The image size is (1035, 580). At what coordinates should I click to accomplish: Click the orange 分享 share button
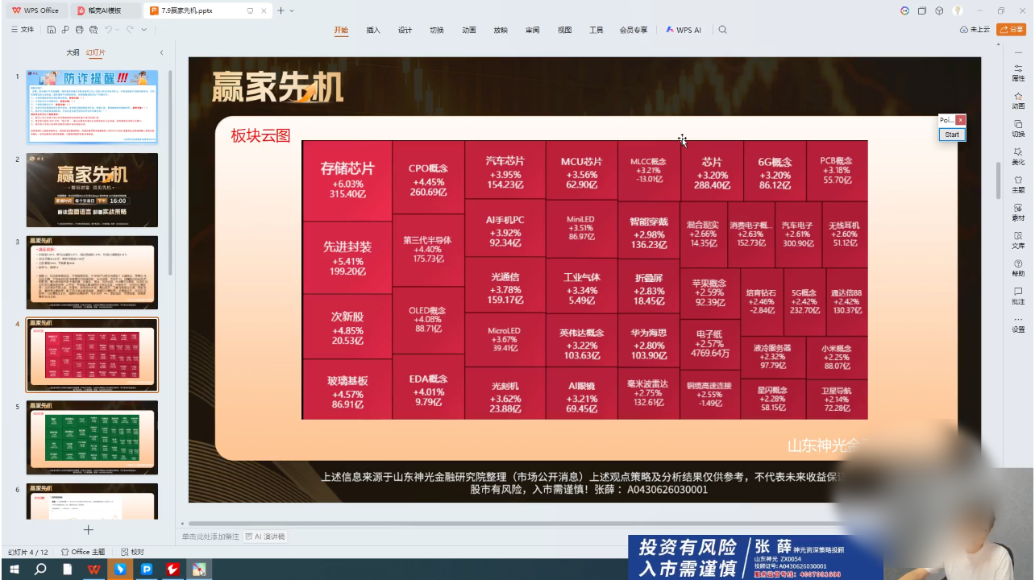pos(1011,30)
